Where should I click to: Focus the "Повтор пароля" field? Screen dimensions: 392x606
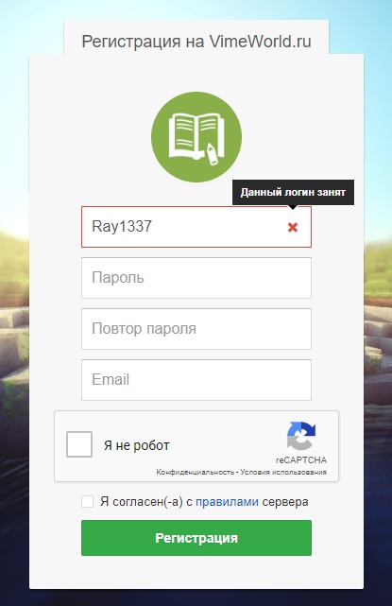pos(196,329)
